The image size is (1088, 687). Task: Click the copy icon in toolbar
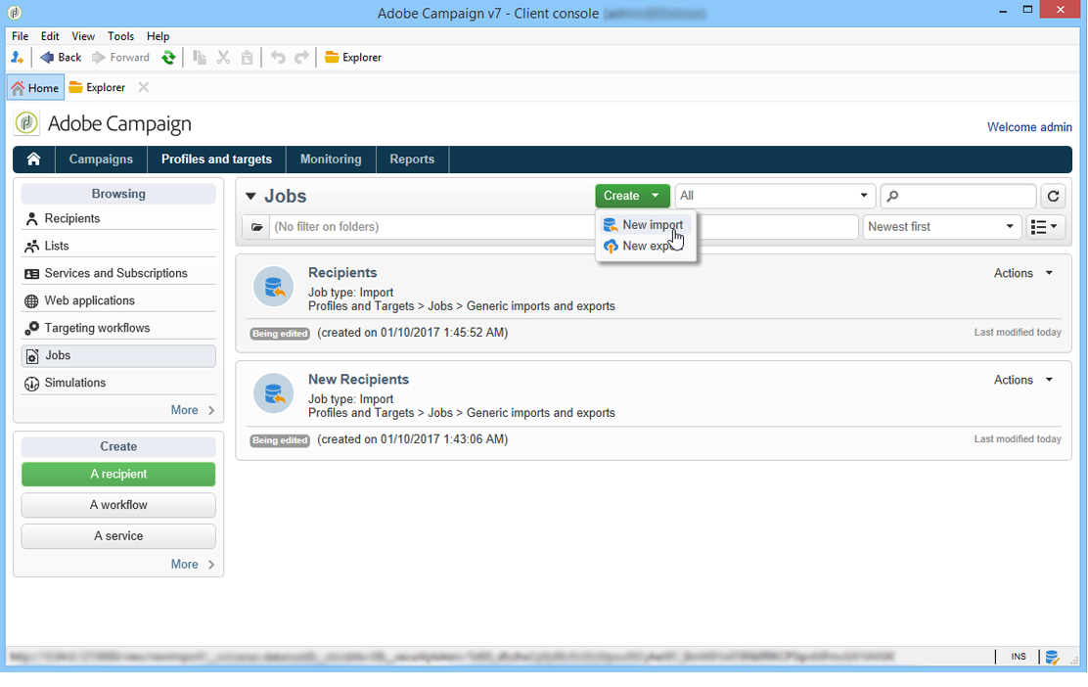pos(200,58)
